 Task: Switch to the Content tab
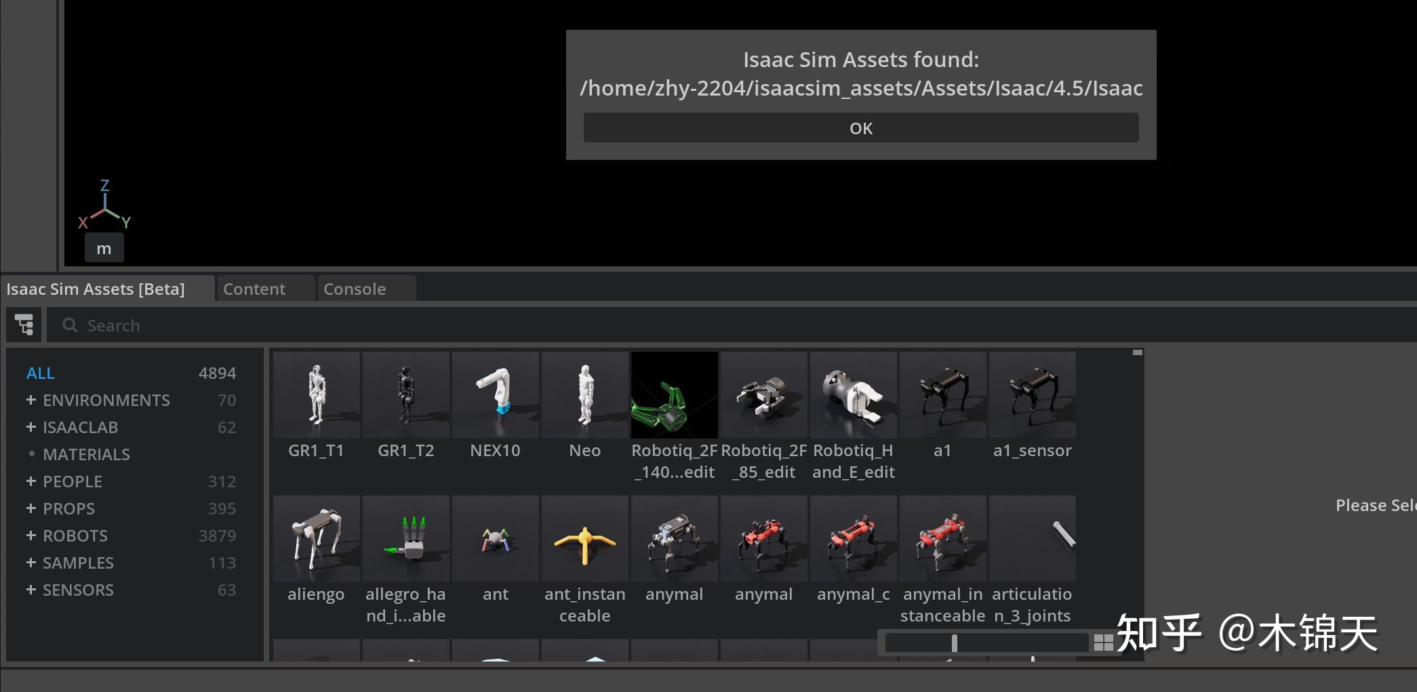(x=254, y=289)
